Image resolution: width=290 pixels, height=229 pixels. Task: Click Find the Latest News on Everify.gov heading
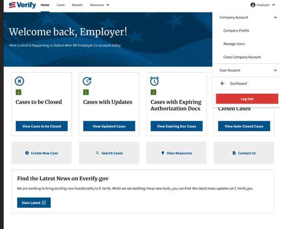point(63,178)
